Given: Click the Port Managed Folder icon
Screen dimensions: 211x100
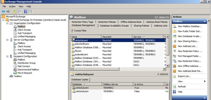Looking at the screenshot, I should 175,56.
